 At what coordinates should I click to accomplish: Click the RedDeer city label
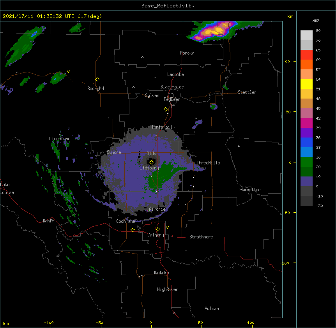172,99
